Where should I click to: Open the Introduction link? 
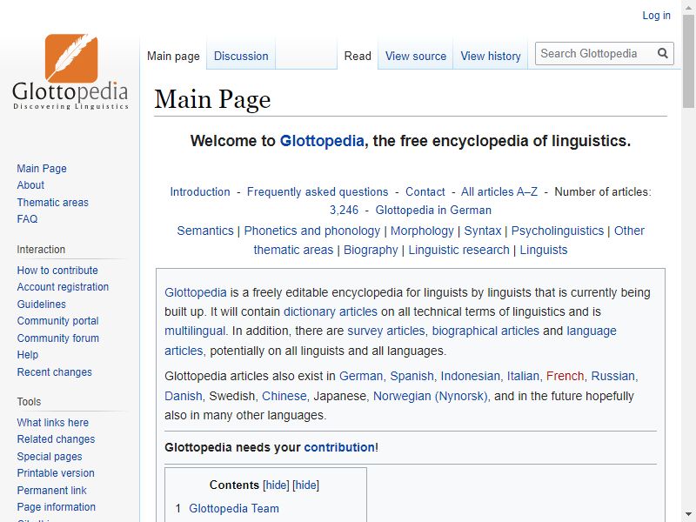point(200,191)
